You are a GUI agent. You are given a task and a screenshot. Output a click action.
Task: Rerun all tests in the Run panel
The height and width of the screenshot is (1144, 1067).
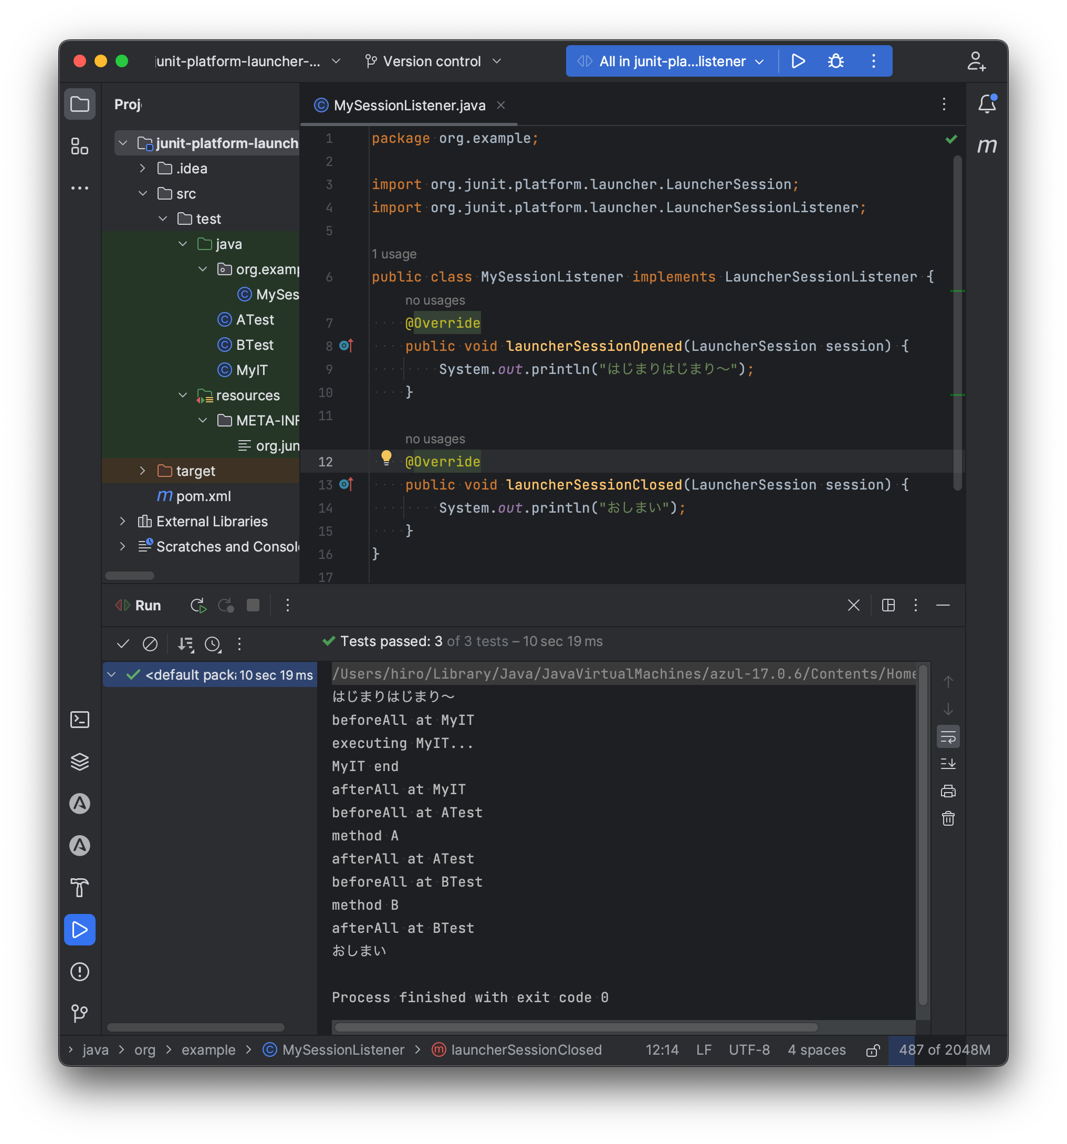coord(197,605)
